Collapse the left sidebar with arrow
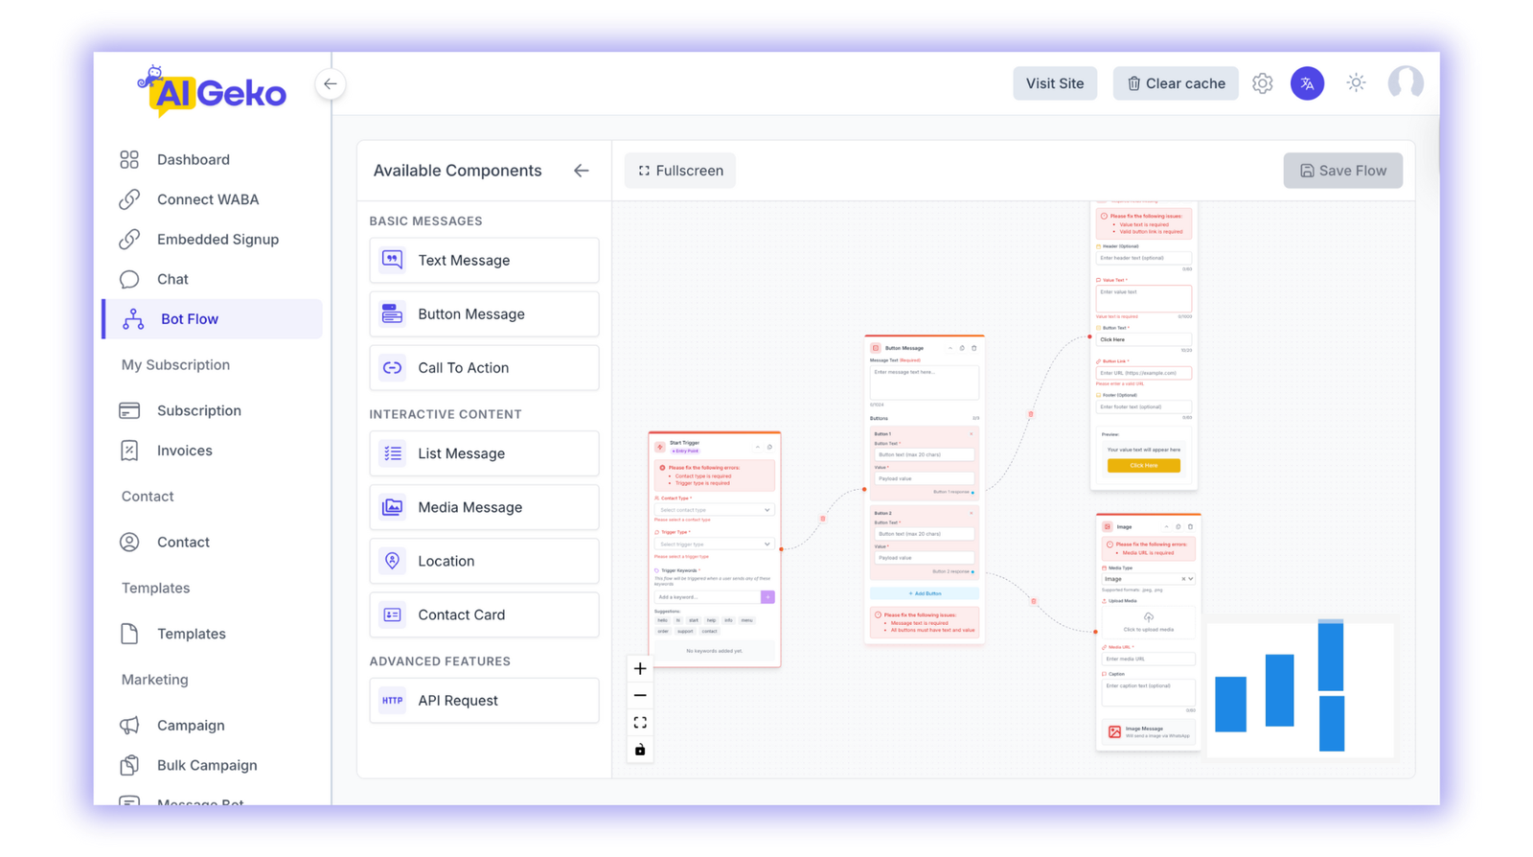Viewport: 1533px width, 857px height. tap(330, 84)
